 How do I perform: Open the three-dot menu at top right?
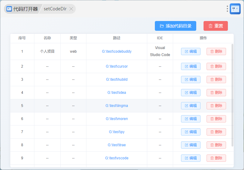[x=227, y=9]
